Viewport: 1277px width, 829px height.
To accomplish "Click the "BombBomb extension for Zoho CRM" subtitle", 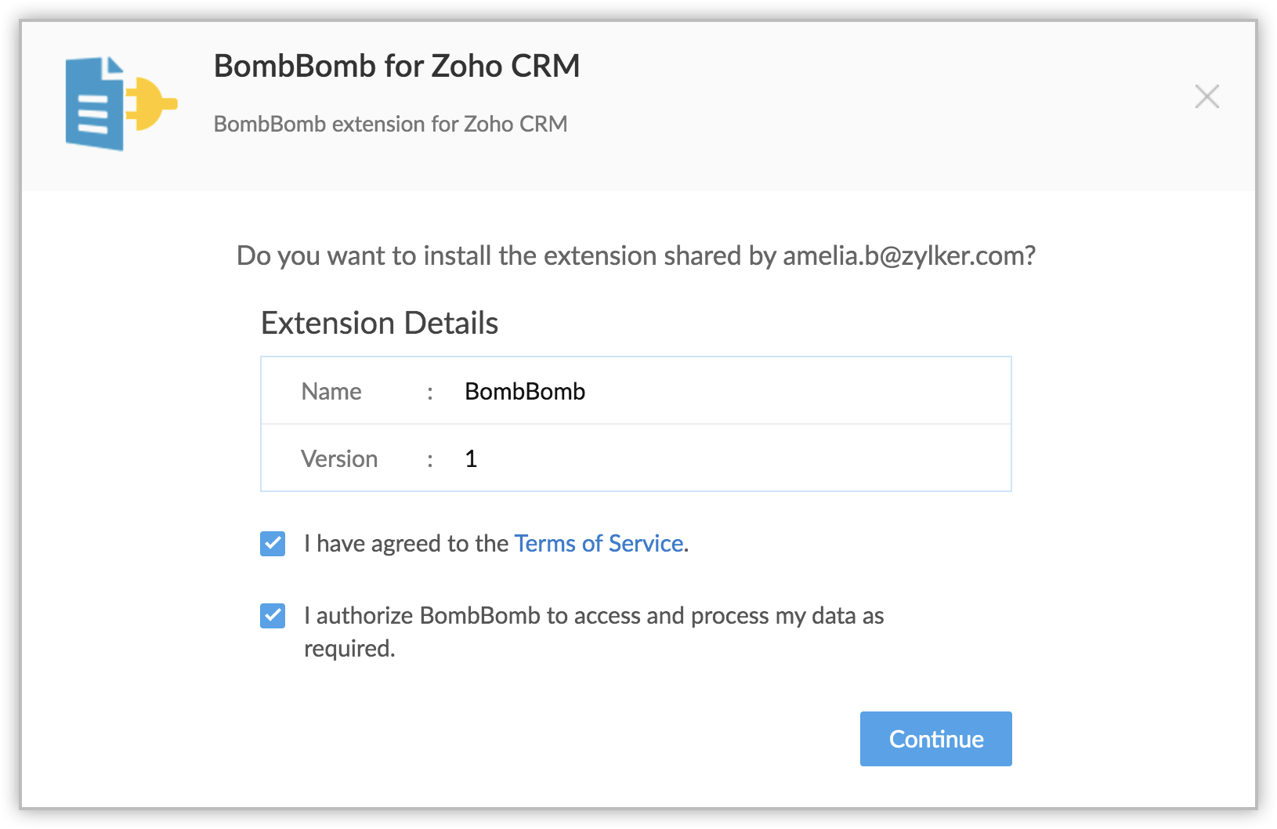I will click(x=390, y=124).
